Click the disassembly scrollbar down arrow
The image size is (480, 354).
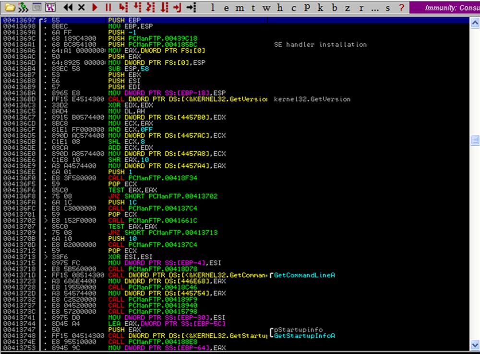pos(475,348)
